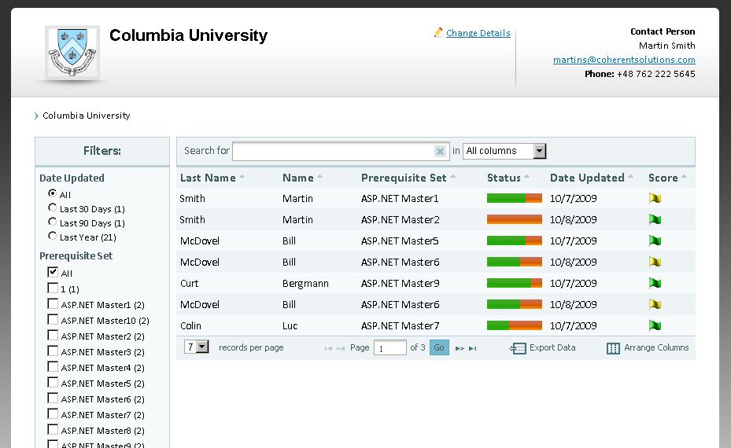The width and height of the screenshot is (731, 448).
Task: Click the 'ASP.NET Master7' prerequisite cell
Action: click(x=400, y=325)
